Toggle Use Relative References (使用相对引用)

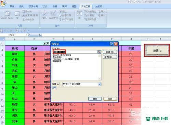(30, 15)
